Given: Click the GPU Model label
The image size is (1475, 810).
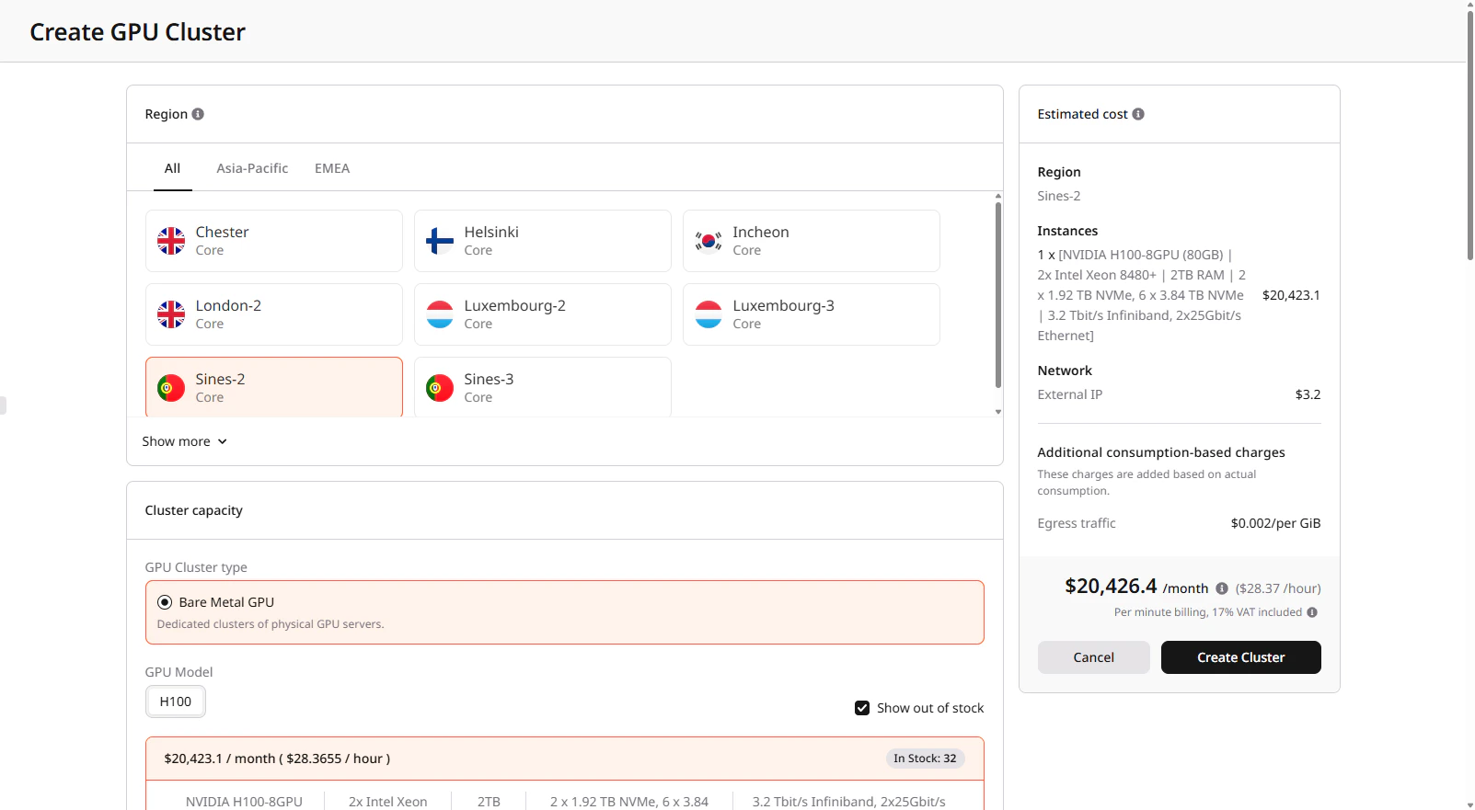Looking at the screenshot, I should click(179, 672).
